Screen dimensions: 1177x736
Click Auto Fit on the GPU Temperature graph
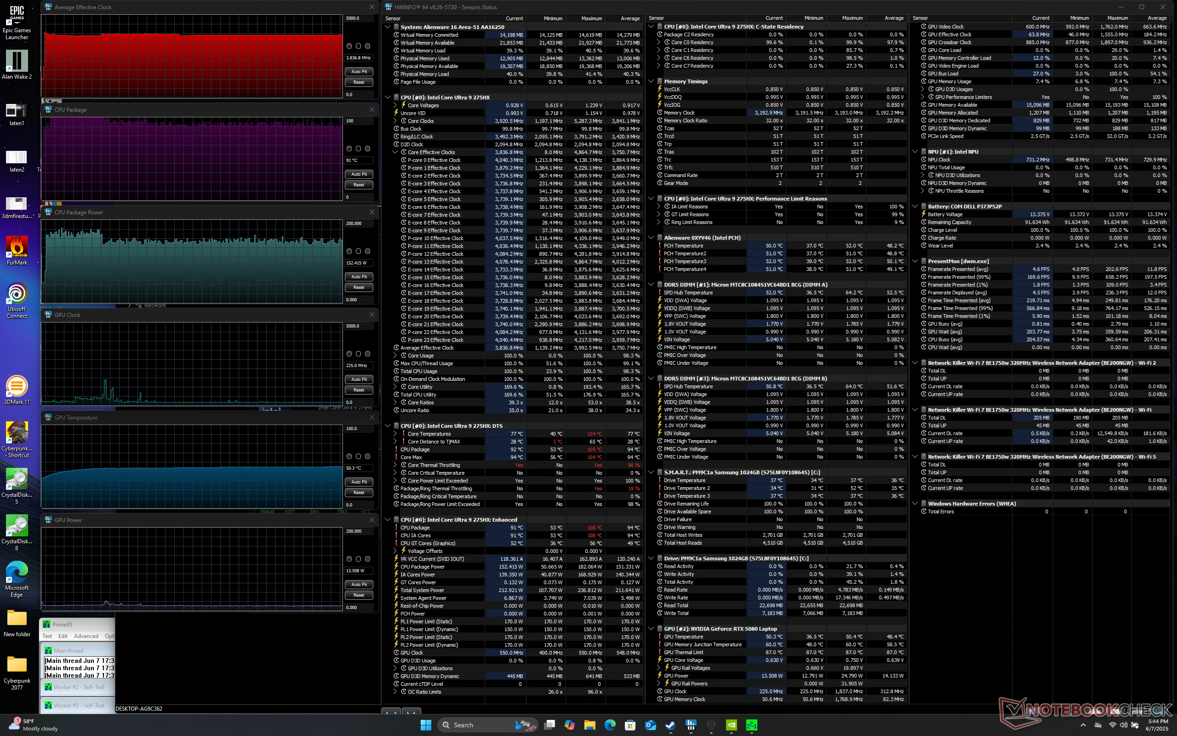tap(359, 482)
